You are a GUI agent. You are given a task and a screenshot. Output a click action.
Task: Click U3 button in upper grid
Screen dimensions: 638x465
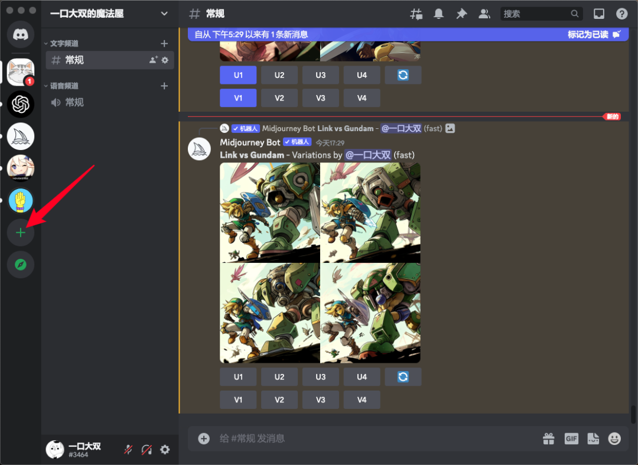pyautogui.click(x=321, y=75)
